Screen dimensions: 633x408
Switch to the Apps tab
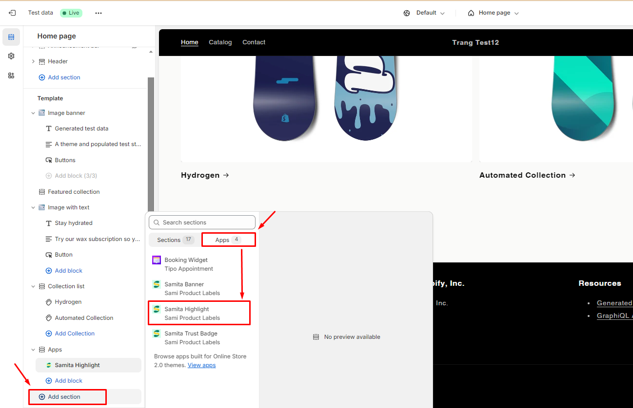(x=228, y=240)
